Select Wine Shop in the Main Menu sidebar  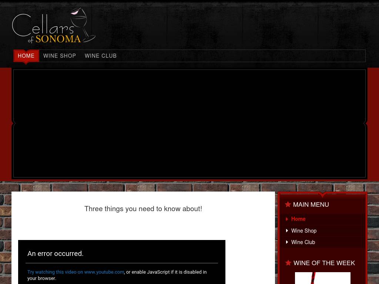304,231
